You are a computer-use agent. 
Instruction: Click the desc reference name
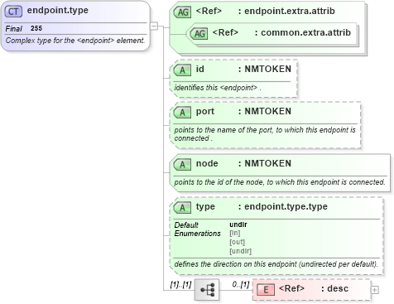tap(338, 288)
